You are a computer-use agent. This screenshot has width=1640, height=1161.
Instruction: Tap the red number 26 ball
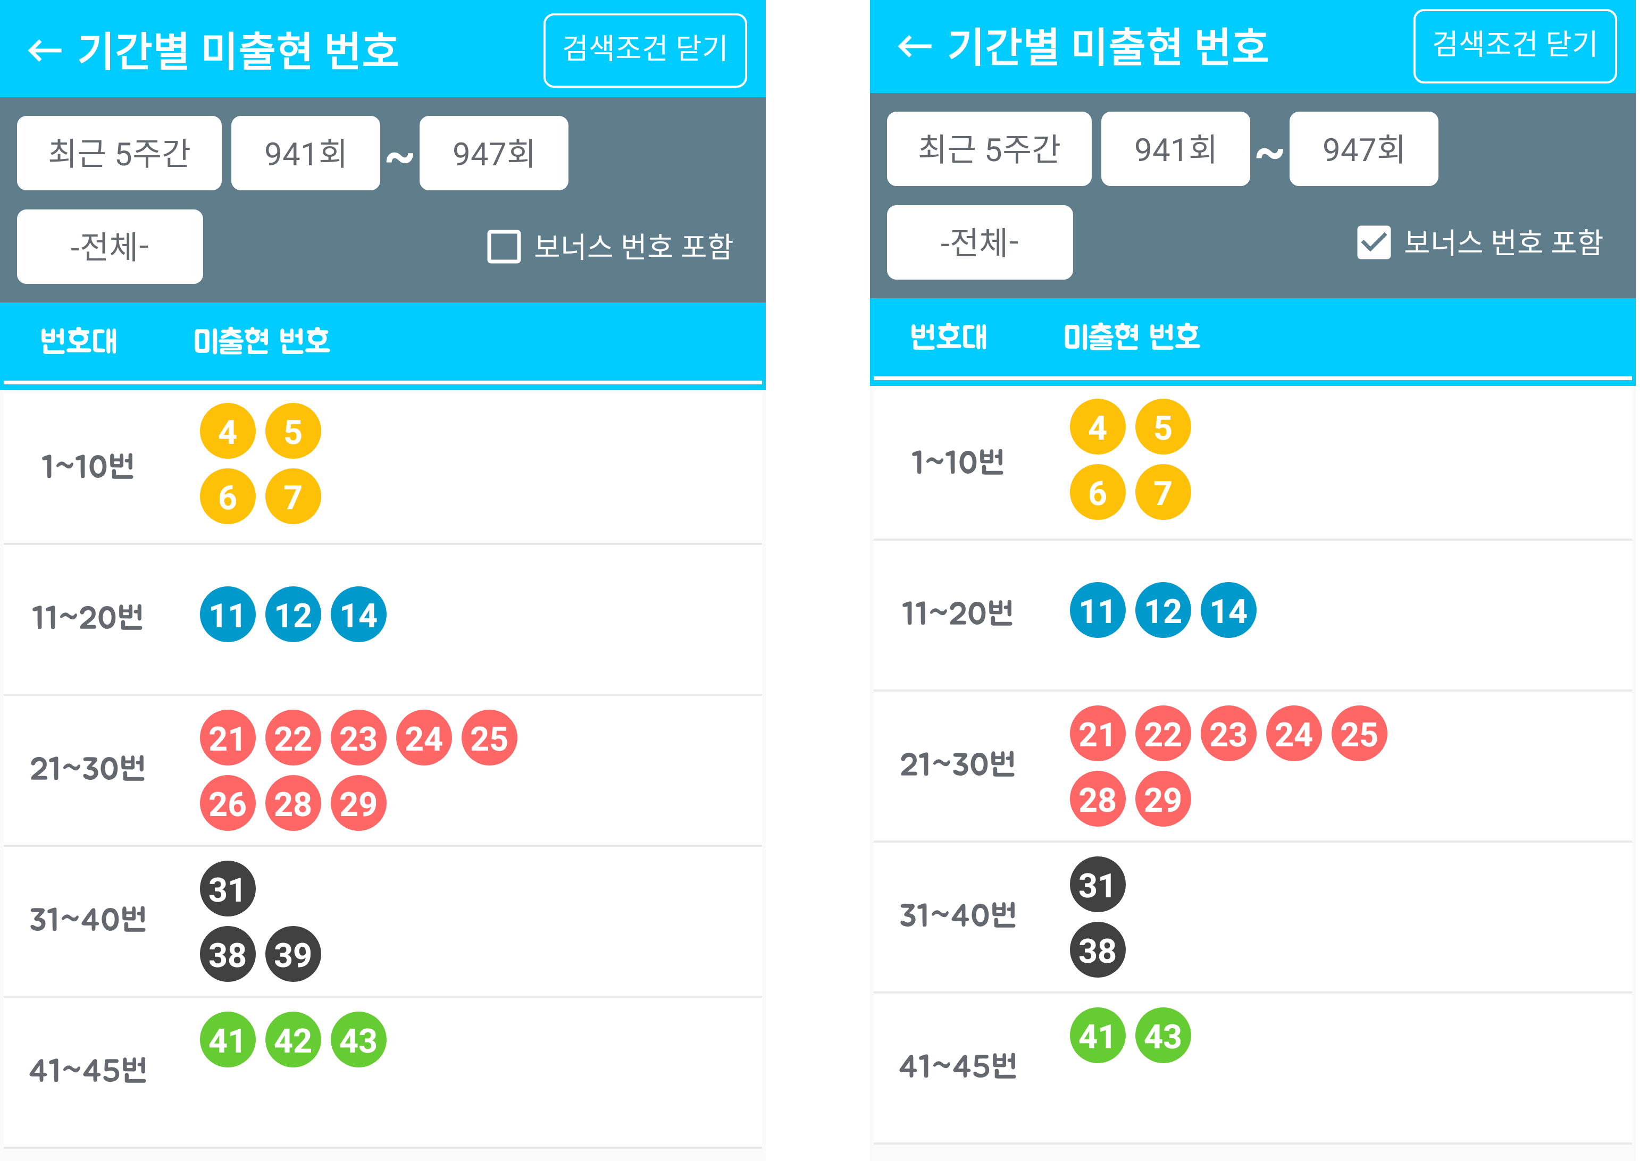(228, 804)
